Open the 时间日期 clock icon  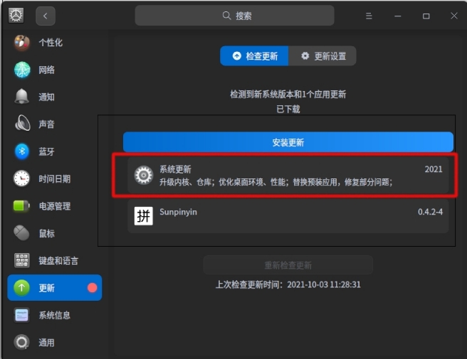pos(21,178)
